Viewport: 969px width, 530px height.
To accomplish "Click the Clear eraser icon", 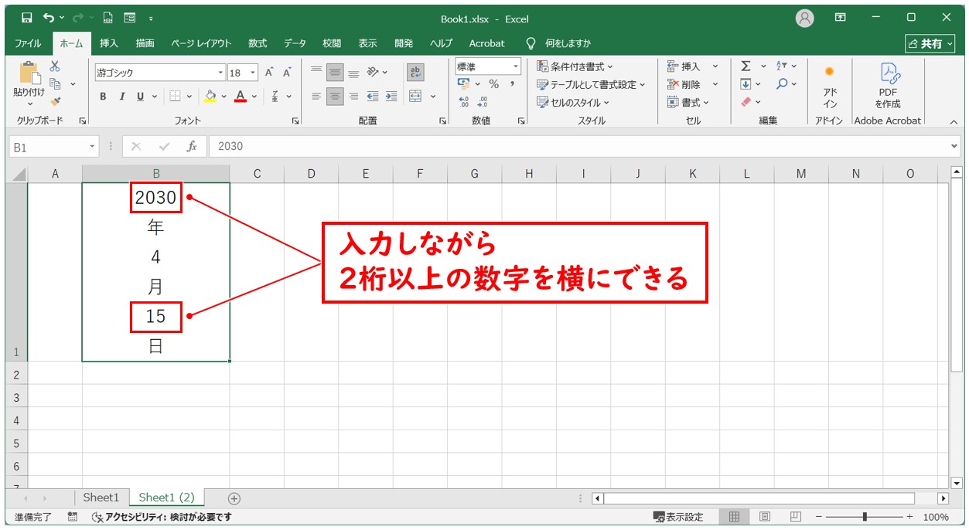I will (746, 101).
